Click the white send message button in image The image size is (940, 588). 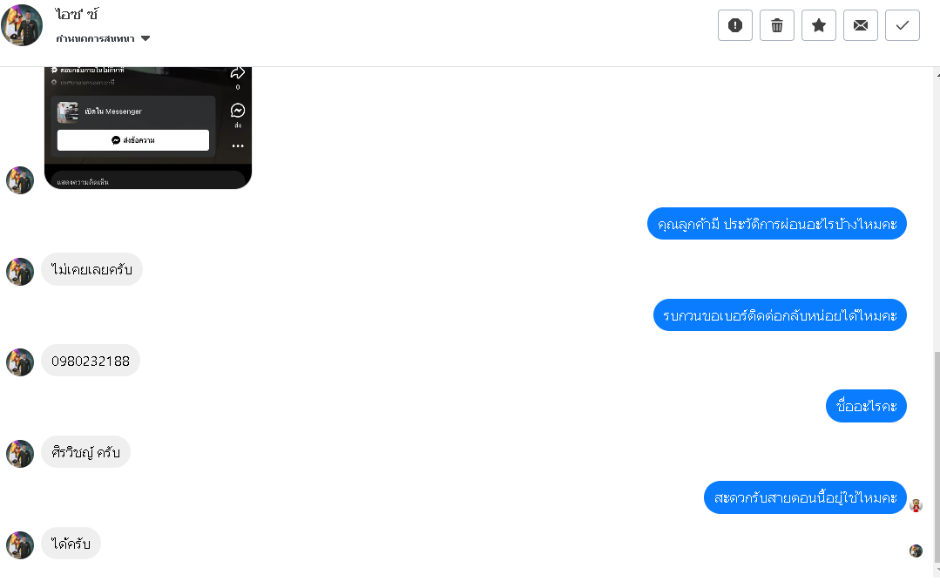pyautogui.click(x=133, y=140)
